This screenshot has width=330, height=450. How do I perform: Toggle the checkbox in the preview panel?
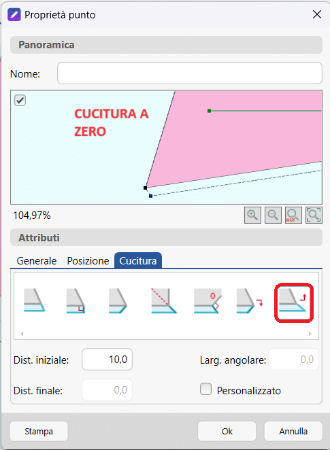[x=20, y=101]
